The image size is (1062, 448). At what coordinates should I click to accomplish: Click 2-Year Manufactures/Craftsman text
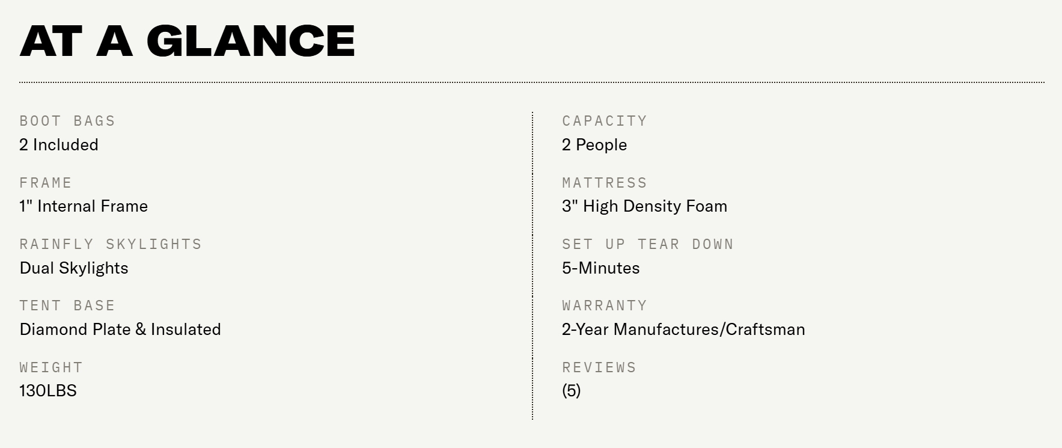pyautogui.click(x=683, y=330)
